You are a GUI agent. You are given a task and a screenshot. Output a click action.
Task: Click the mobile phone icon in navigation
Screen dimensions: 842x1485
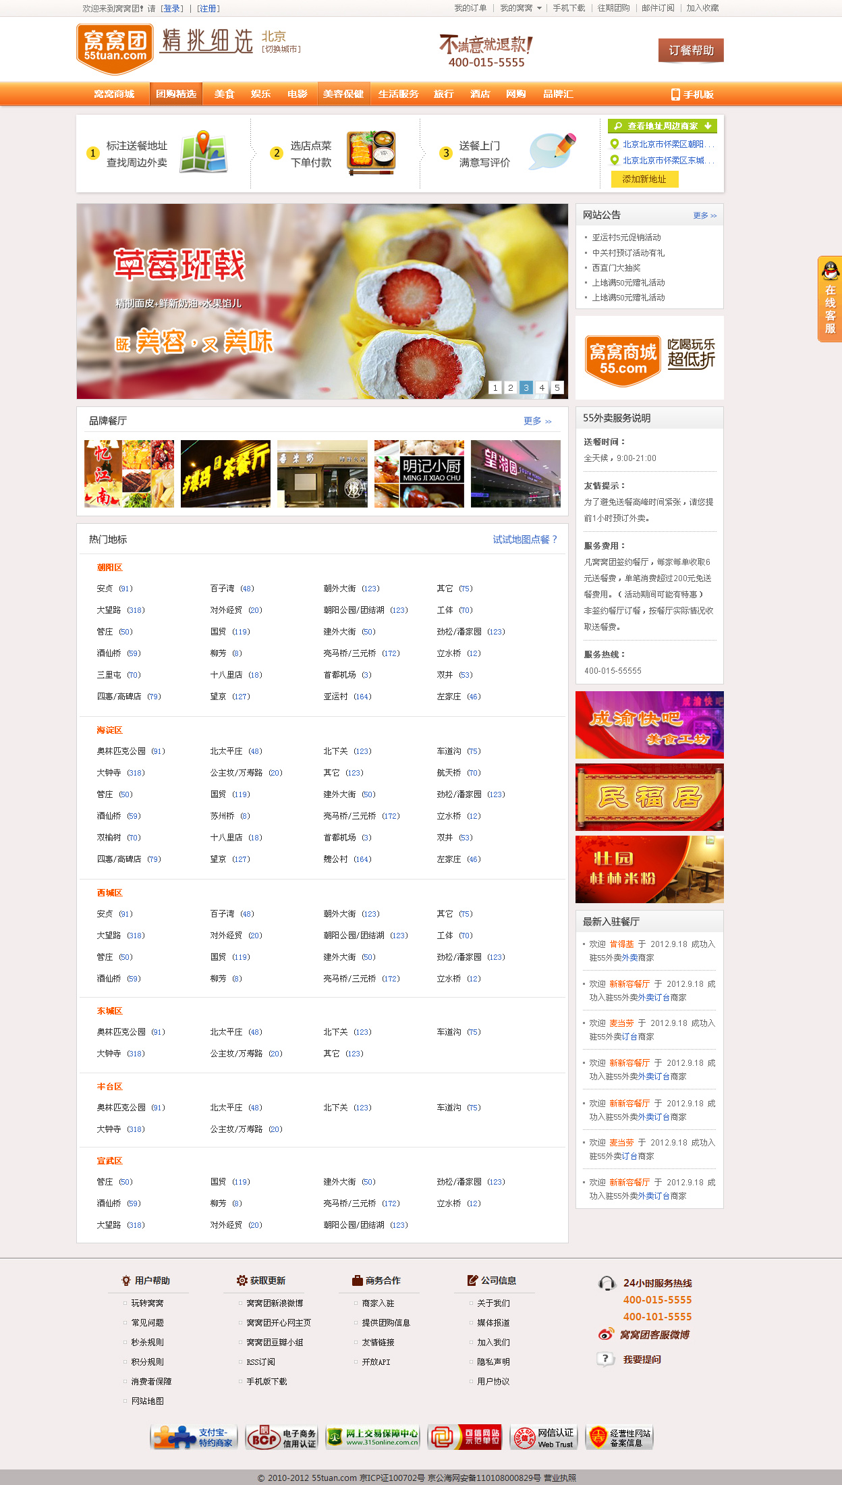coord(675,94)
